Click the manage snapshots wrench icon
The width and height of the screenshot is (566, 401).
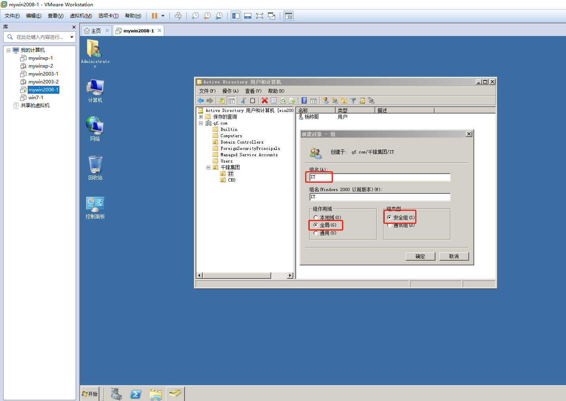(x=219, y=16)
